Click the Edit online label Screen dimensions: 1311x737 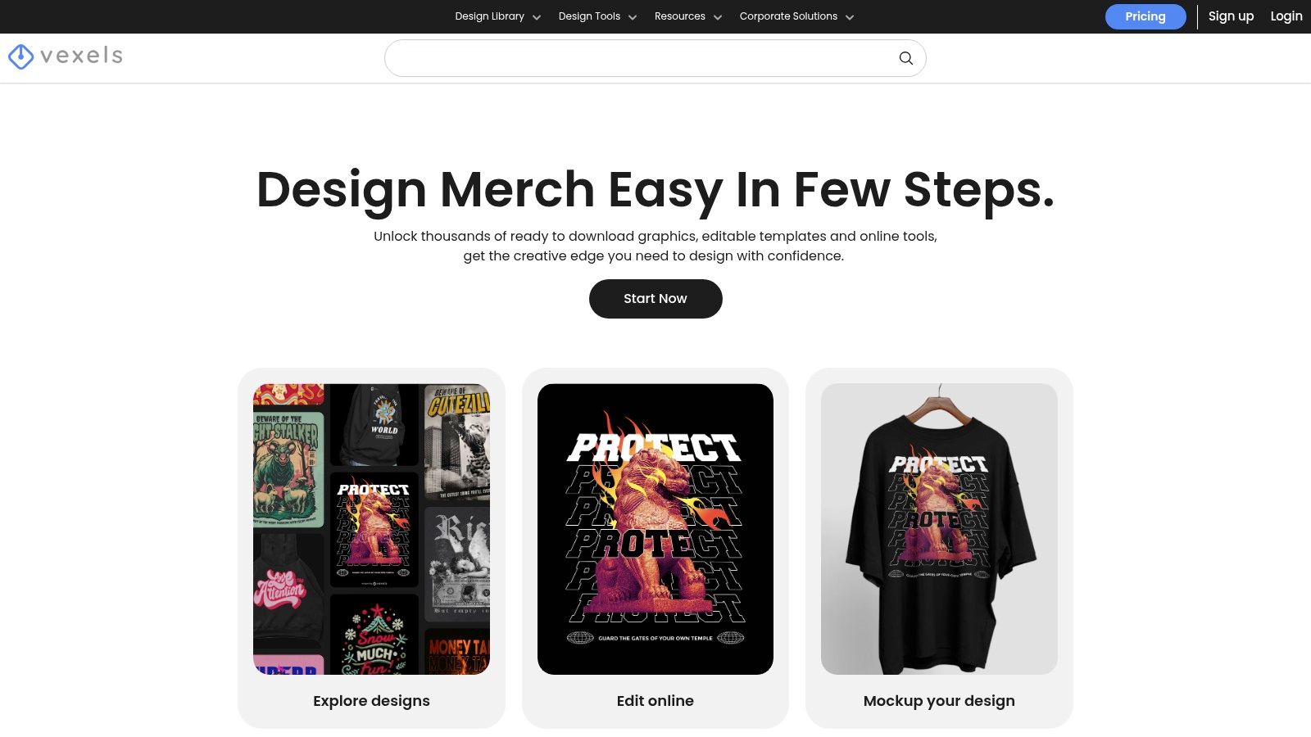pos(655,701)
